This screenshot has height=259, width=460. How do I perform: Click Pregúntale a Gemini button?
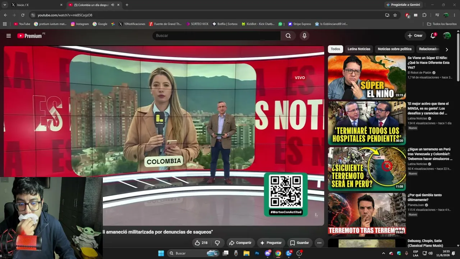tap(403, 5)
